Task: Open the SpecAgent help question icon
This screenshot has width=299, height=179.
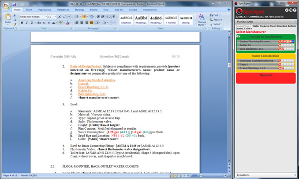Action: 295,10
